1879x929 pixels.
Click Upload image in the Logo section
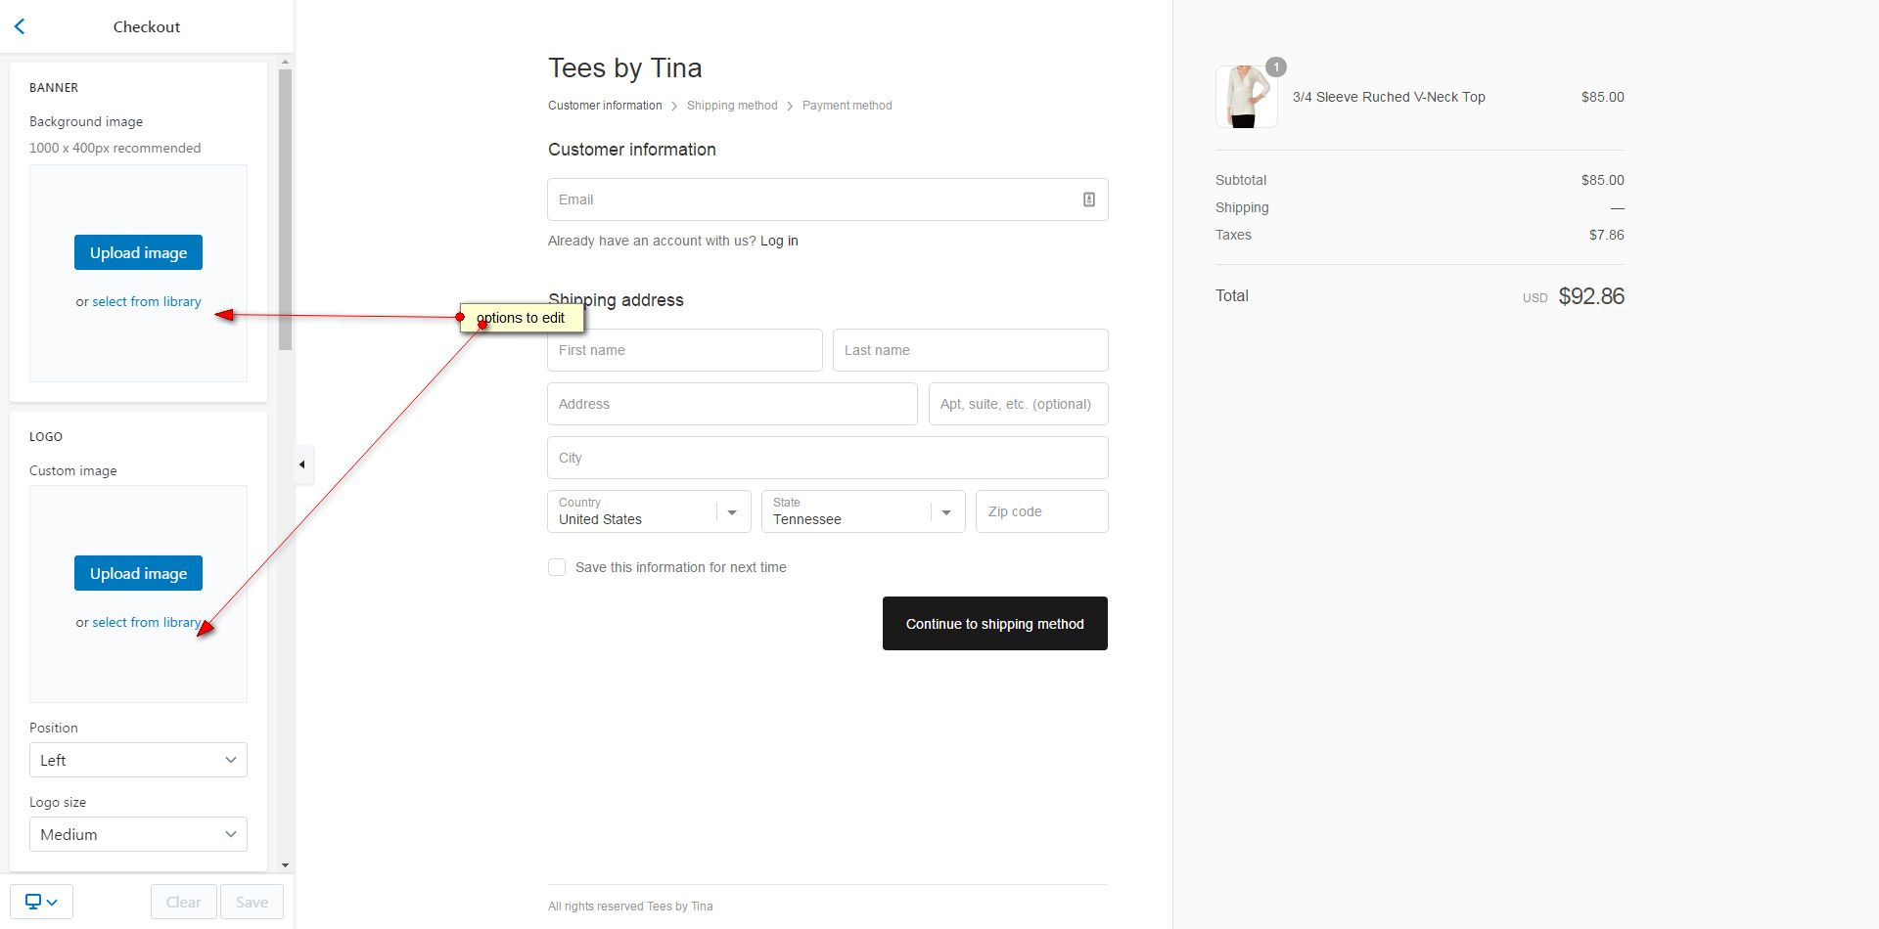[x=138, y=573]
